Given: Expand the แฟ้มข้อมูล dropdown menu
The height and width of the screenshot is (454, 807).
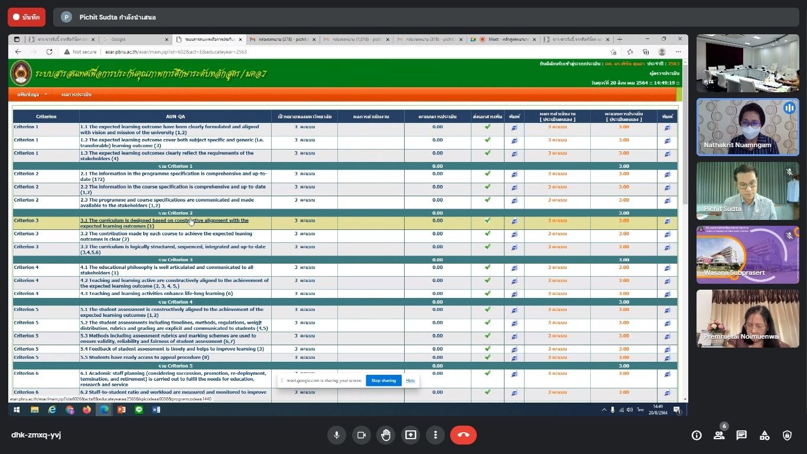Looking at the screenshot, I should (x=32, y=95).
